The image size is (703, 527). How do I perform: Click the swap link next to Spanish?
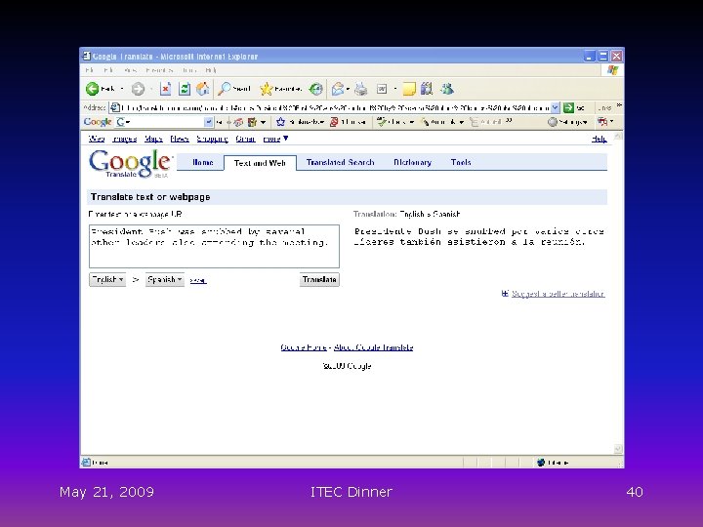point(197,280)
